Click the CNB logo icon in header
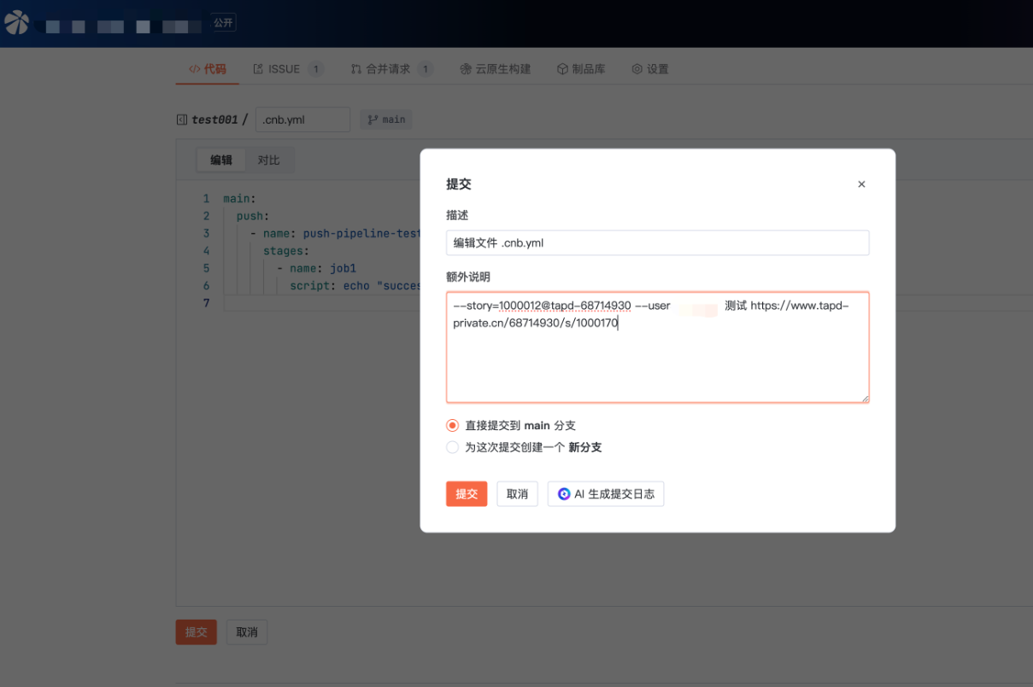 coord(16,23)
